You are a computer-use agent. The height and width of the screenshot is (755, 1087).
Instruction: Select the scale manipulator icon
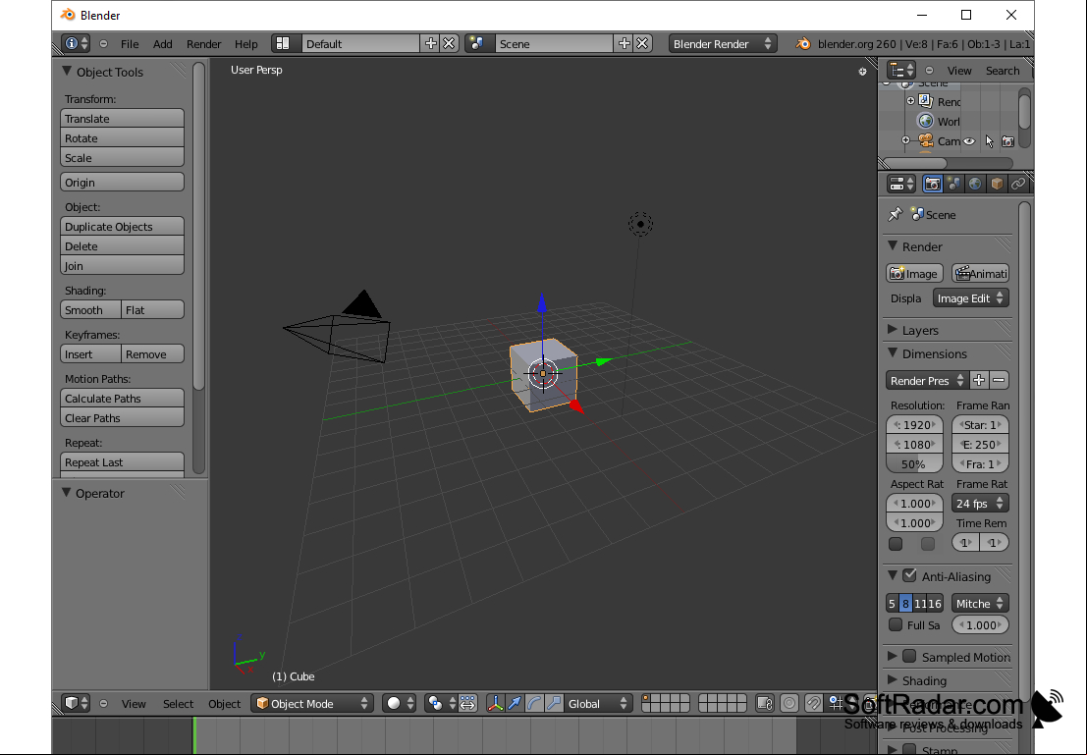click(553, 703)
